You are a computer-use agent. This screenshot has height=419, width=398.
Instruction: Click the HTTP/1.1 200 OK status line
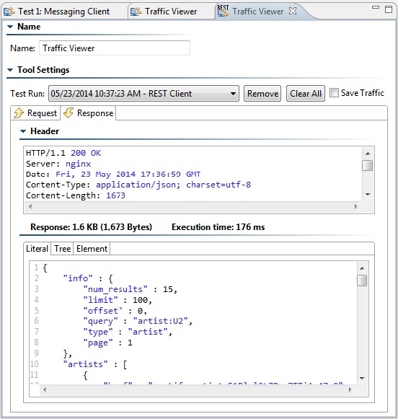coord(63,153)
